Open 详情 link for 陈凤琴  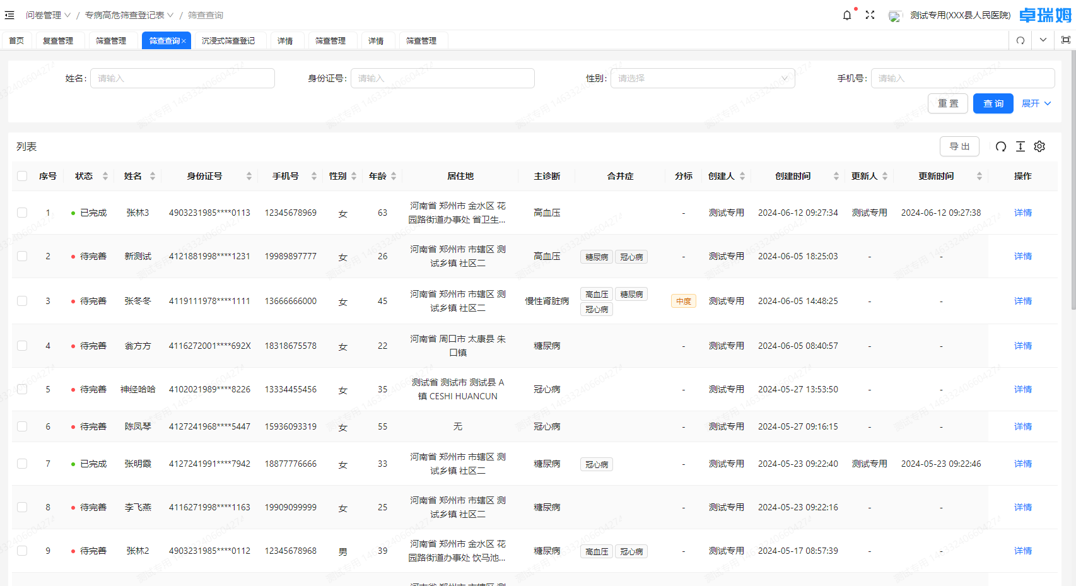tap(1022, 426)
